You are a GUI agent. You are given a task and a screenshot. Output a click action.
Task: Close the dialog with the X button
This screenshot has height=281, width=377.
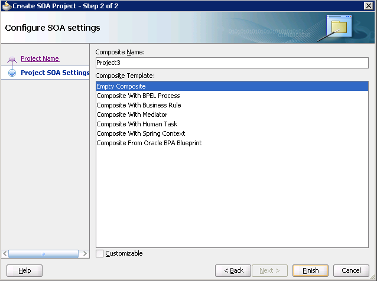click(368, 5)
